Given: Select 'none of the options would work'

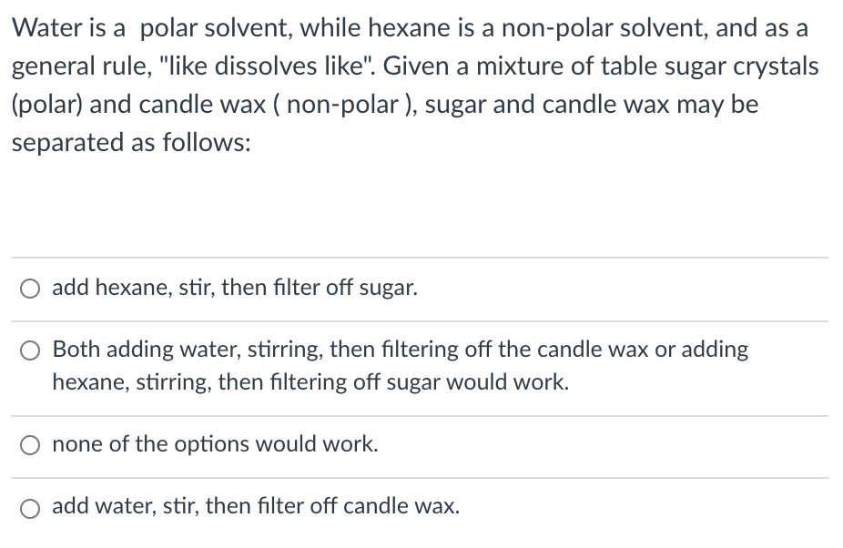Looking at the screenshot, I should (x=30, y=444).
